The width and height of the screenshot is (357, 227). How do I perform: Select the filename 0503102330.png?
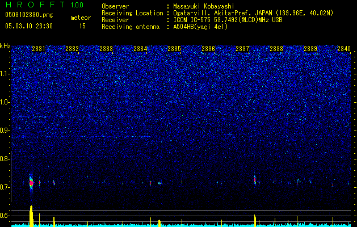point(29,15)
